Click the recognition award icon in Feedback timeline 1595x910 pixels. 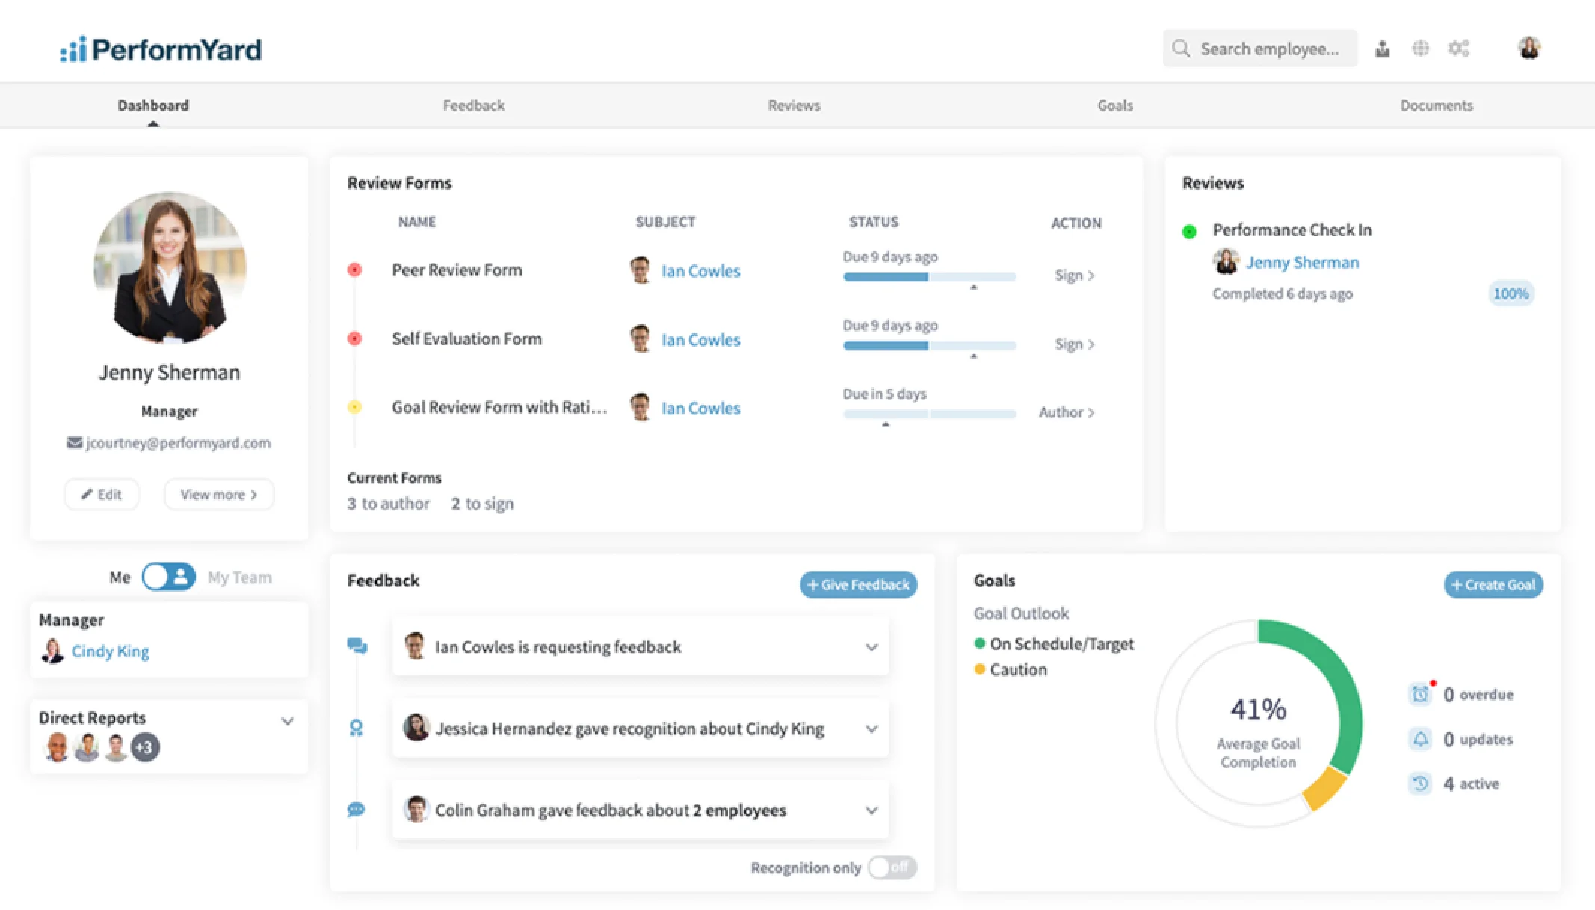coord(357,727)
